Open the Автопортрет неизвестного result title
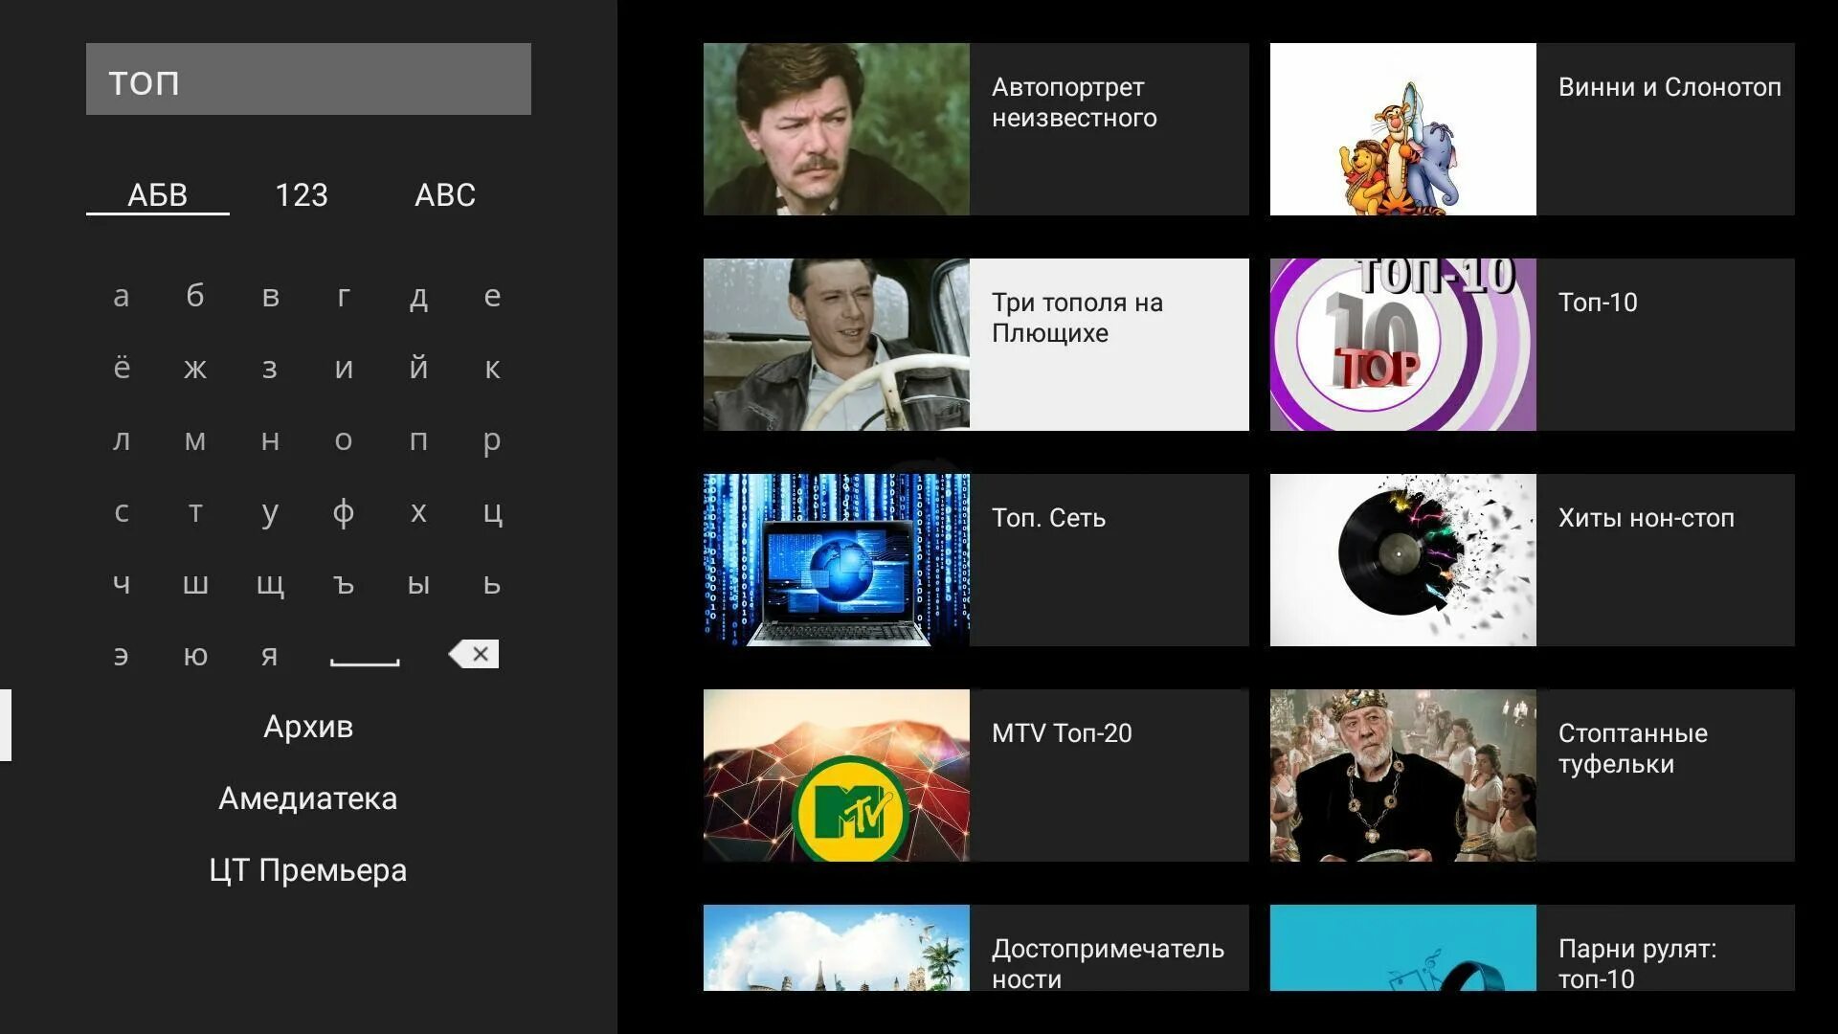Image resolution: width=1838 pixels, height=1034 pixels. click(x=1074, y=102)
